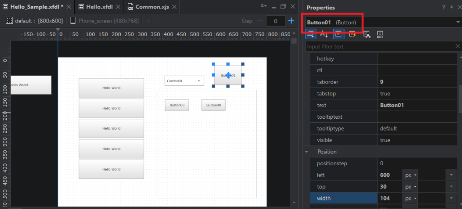Select the hotkey property value cell
Viewport: 462px width, 209px height.
[x=418, y=59]
